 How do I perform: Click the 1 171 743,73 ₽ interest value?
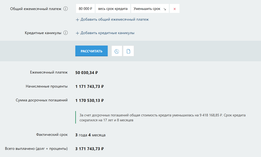tap(90, 86)
